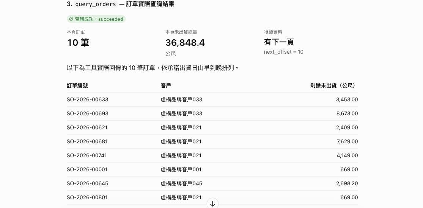Click the query_orders code label in the heading
This screenshot has height=208, width=423.
(x=96, y=4)
